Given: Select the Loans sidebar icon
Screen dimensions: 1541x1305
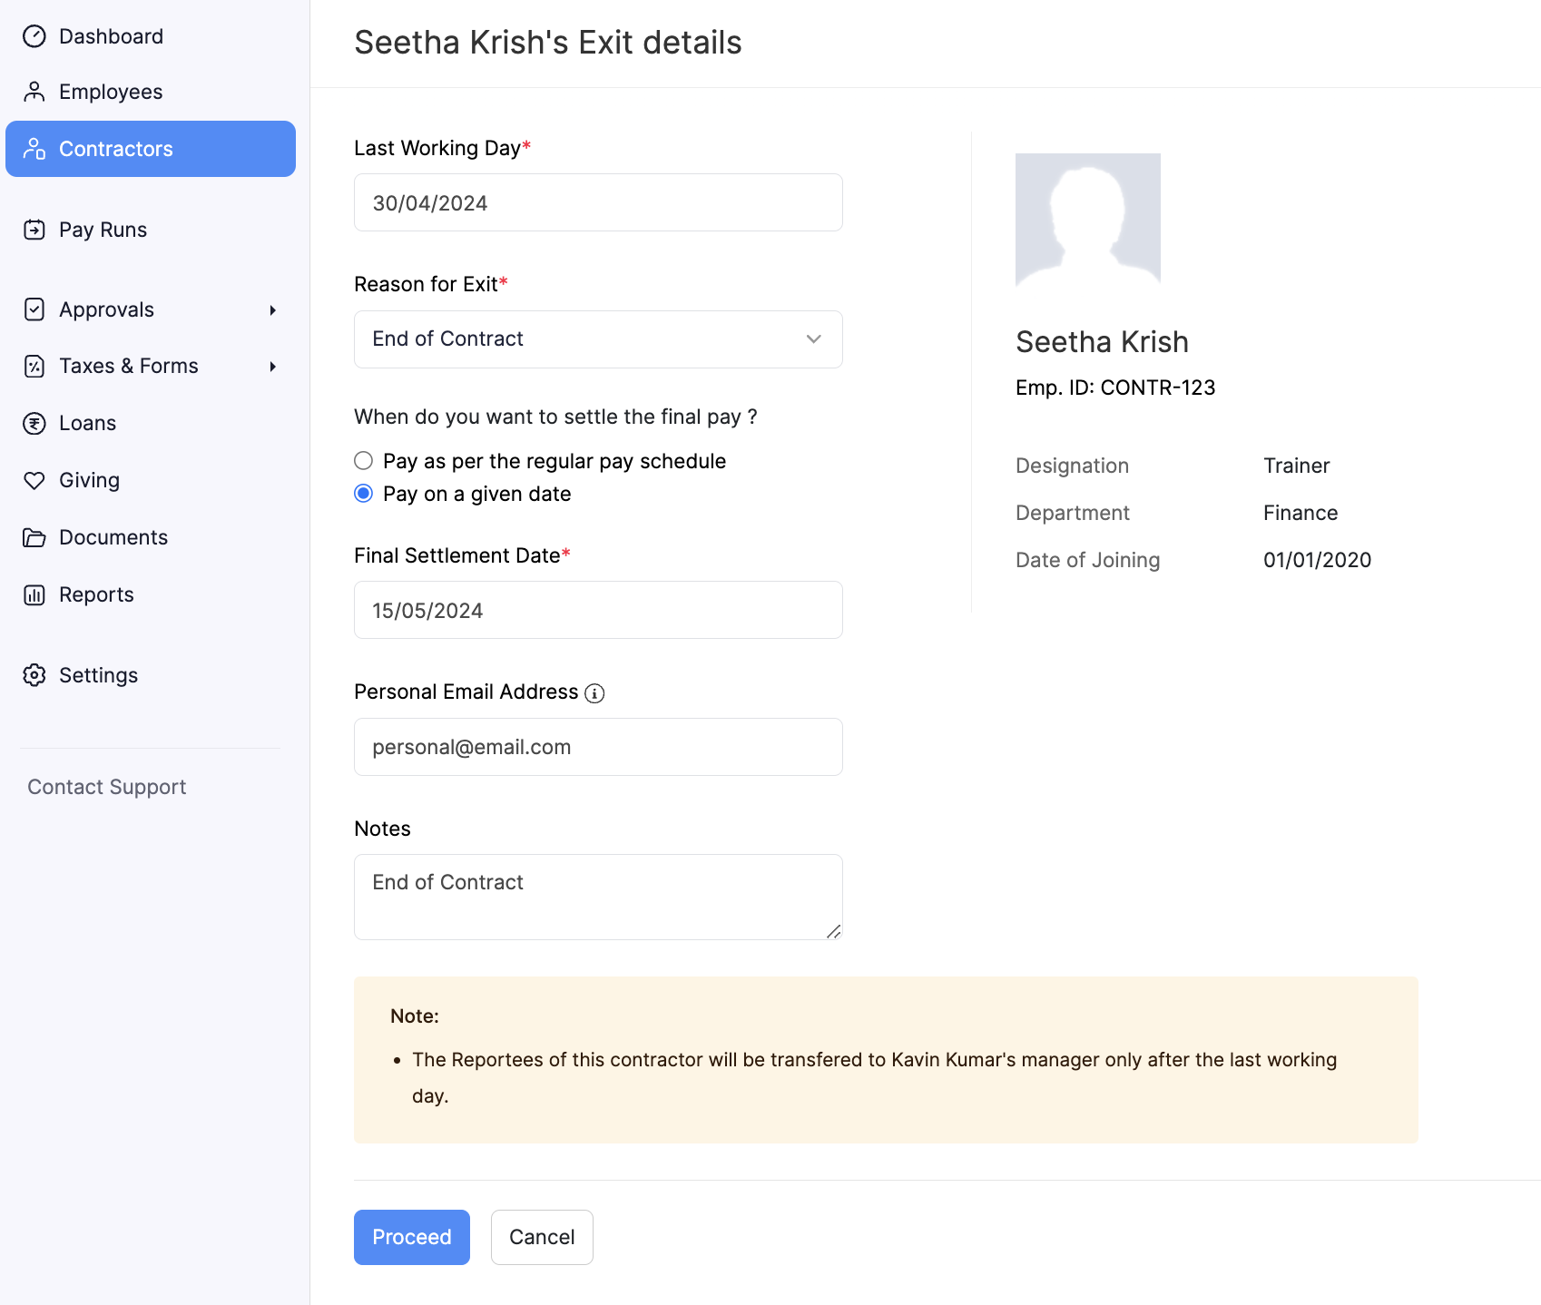Looking at the screenshot, I should tap(34, 422).
